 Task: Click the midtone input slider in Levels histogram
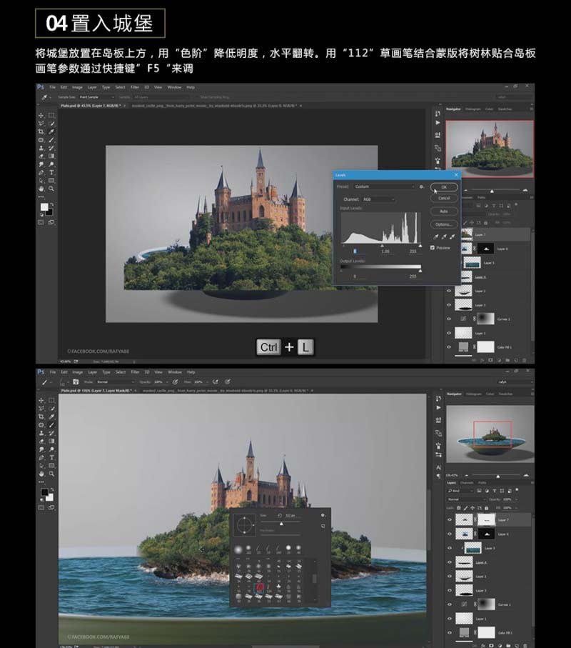tap(382, 246)
